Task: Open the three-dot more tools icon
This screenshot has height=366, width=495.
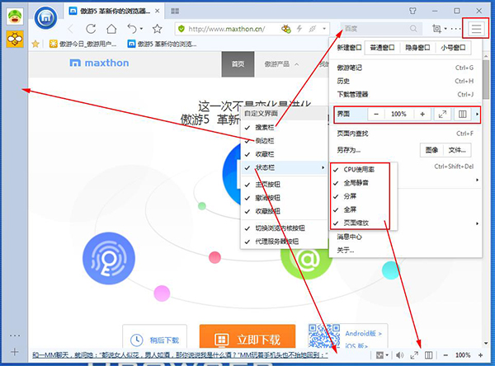Action: [456, 29]
